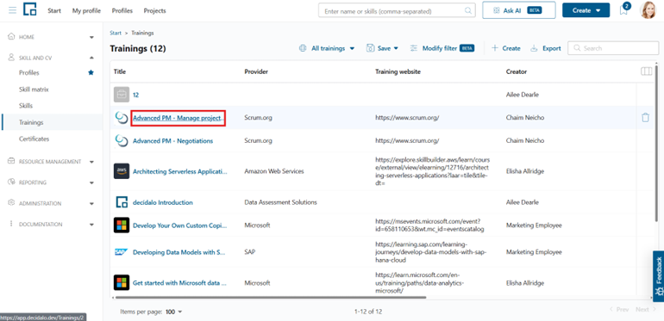664x321 pixels.
Task: Open training titled 12
Action: [x=136, y=95]
